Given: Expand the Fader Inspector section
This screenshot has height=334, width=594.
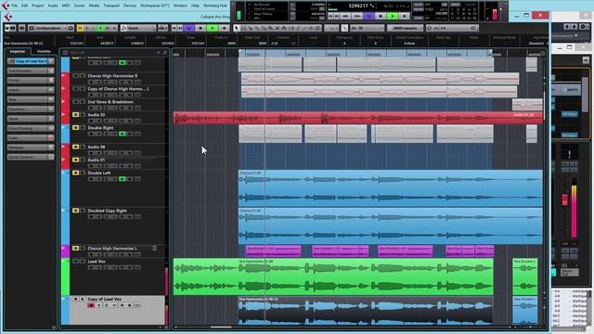Looking at the screenshot, I should point(31,138).
